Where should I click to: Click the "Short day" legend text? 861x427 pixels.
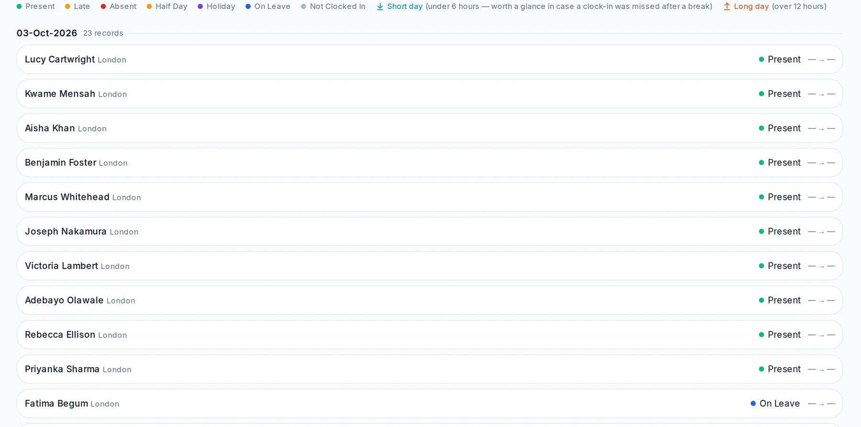405,7
